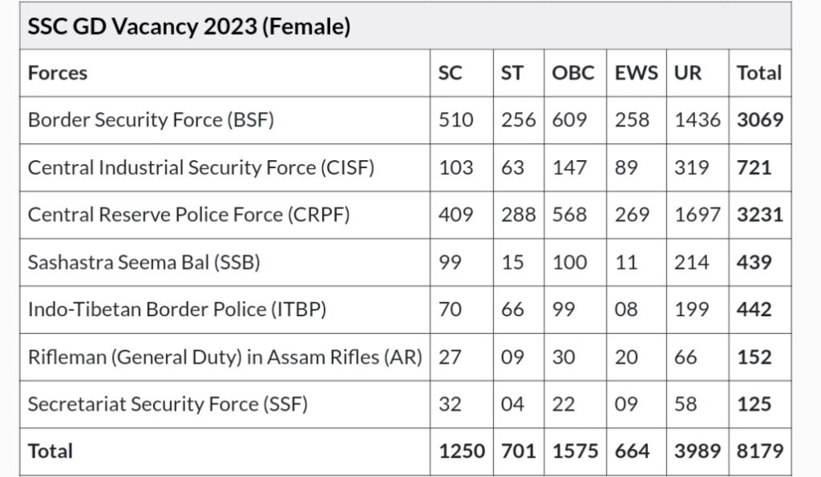The width and height of the screenshot is (821, 477).
Task: Click the UR column header
Action: click(x=687, y=73)
